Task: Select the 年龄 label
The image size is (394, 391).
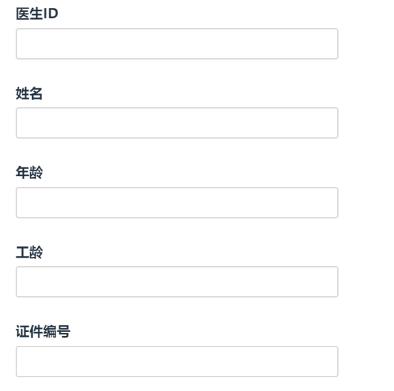Action: 29,174
